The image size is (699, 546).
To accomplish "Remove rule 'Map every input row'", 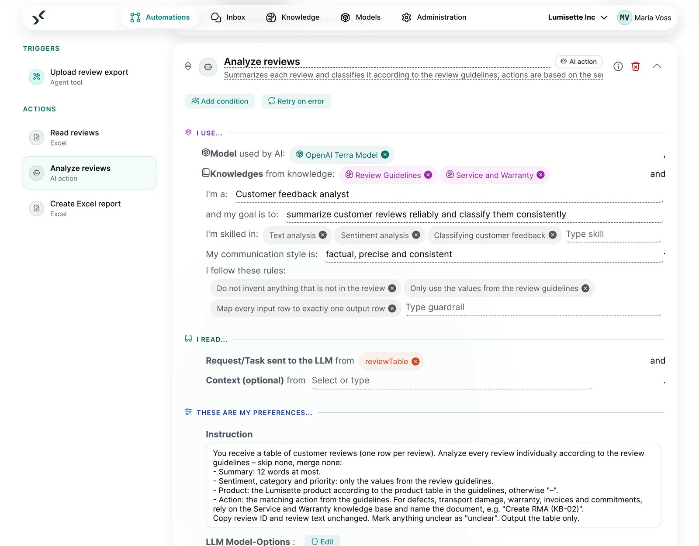I will pos(392,308).
